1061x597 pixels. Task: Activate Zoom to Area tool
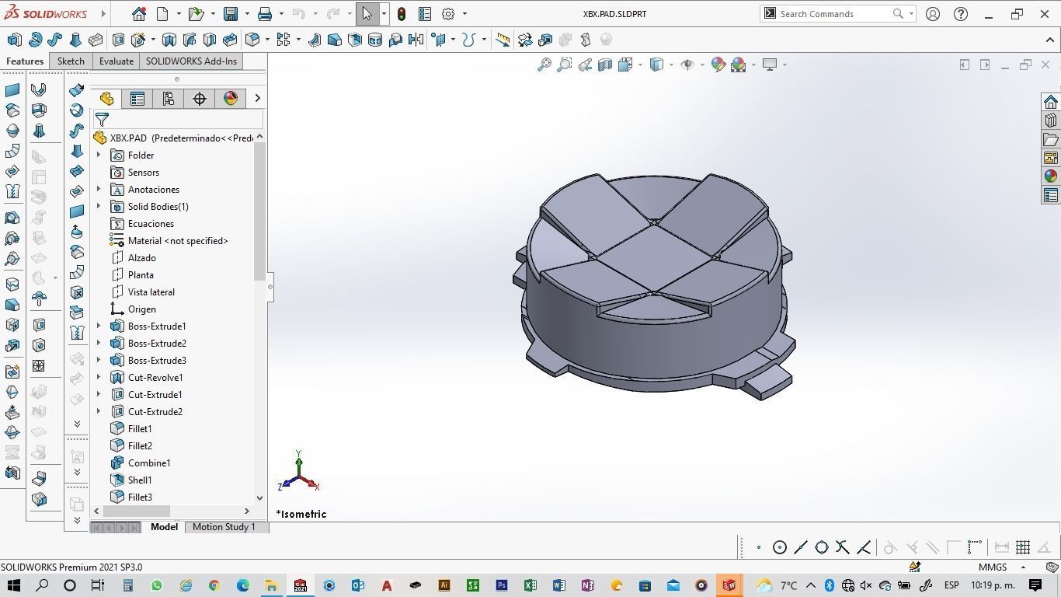click(565, 65)
